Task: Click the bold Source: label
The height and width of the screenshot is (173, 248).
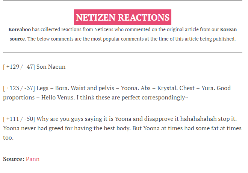Action: pos(14,159)
